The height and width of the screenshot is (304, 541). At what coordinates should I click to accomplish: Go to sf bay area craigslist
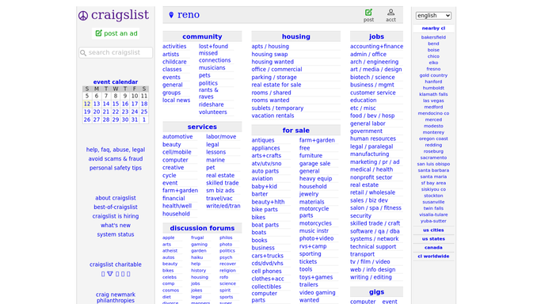pyautogui.click(x=433, y=183)
